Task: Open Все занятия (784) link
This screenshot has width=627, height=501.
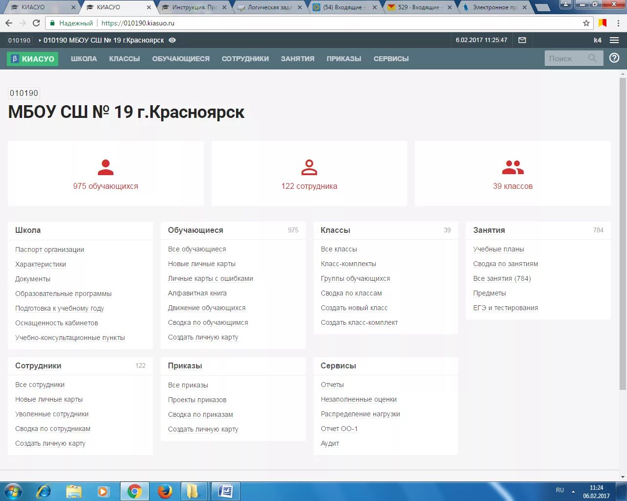Action: tap(502, 278)
